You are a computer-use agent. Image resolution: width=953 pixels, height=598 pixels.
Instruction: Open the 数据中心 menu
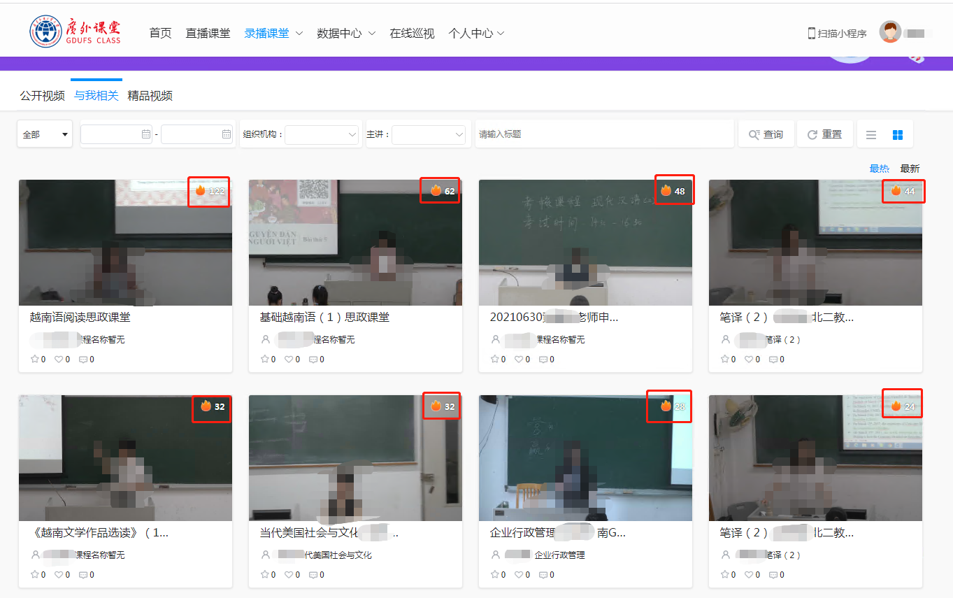tap(346, 33)
